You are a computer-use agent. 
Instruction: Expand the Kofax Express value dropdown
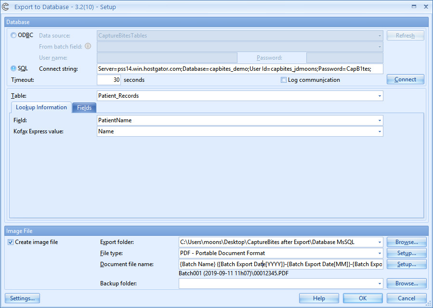coord(380,131)
